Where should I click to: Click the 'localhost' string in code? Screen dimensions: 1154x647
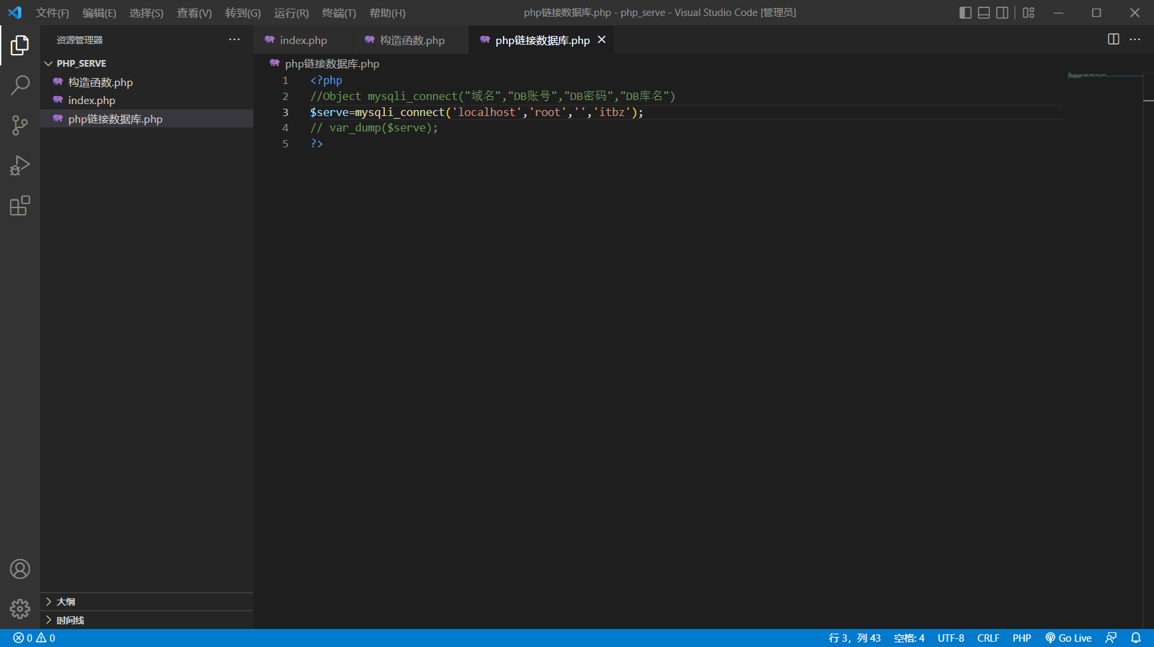tap(487, 112)
